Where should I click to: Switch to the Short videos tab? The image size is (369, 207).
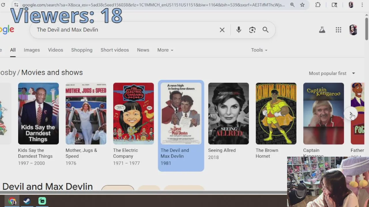(x=115, y=50)
